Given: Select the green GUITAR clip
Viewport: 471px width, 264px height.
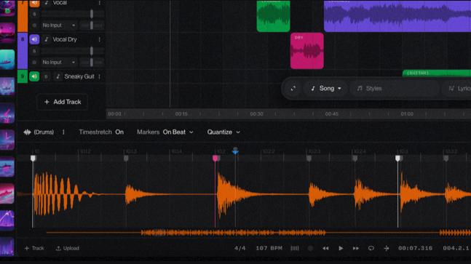Looking at the screenshot, I should point(437,73).
